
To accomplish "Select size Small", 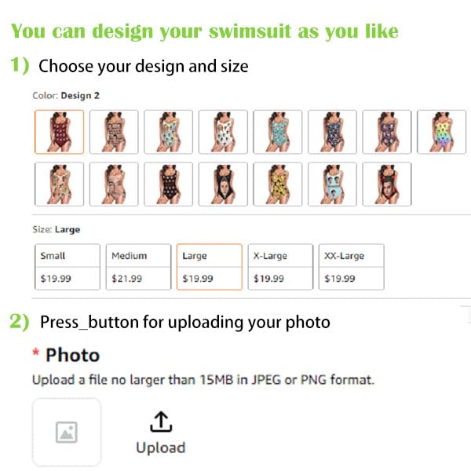I will coord(68,267).
